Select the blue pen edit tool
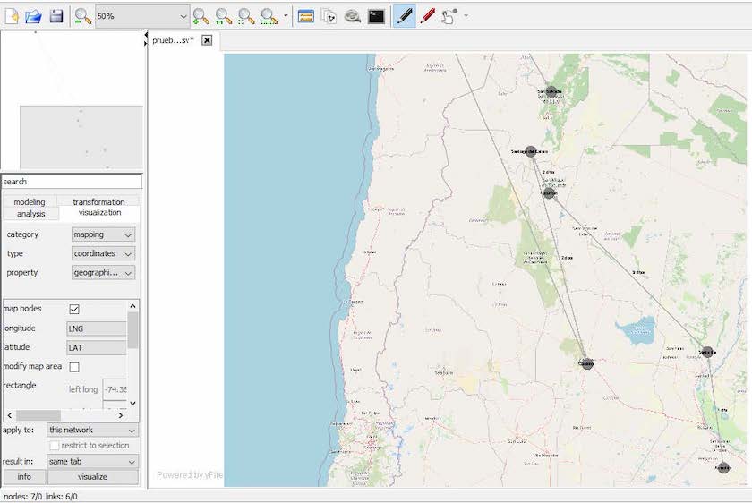This screenshot has width=752, height=503. (404, 16)
